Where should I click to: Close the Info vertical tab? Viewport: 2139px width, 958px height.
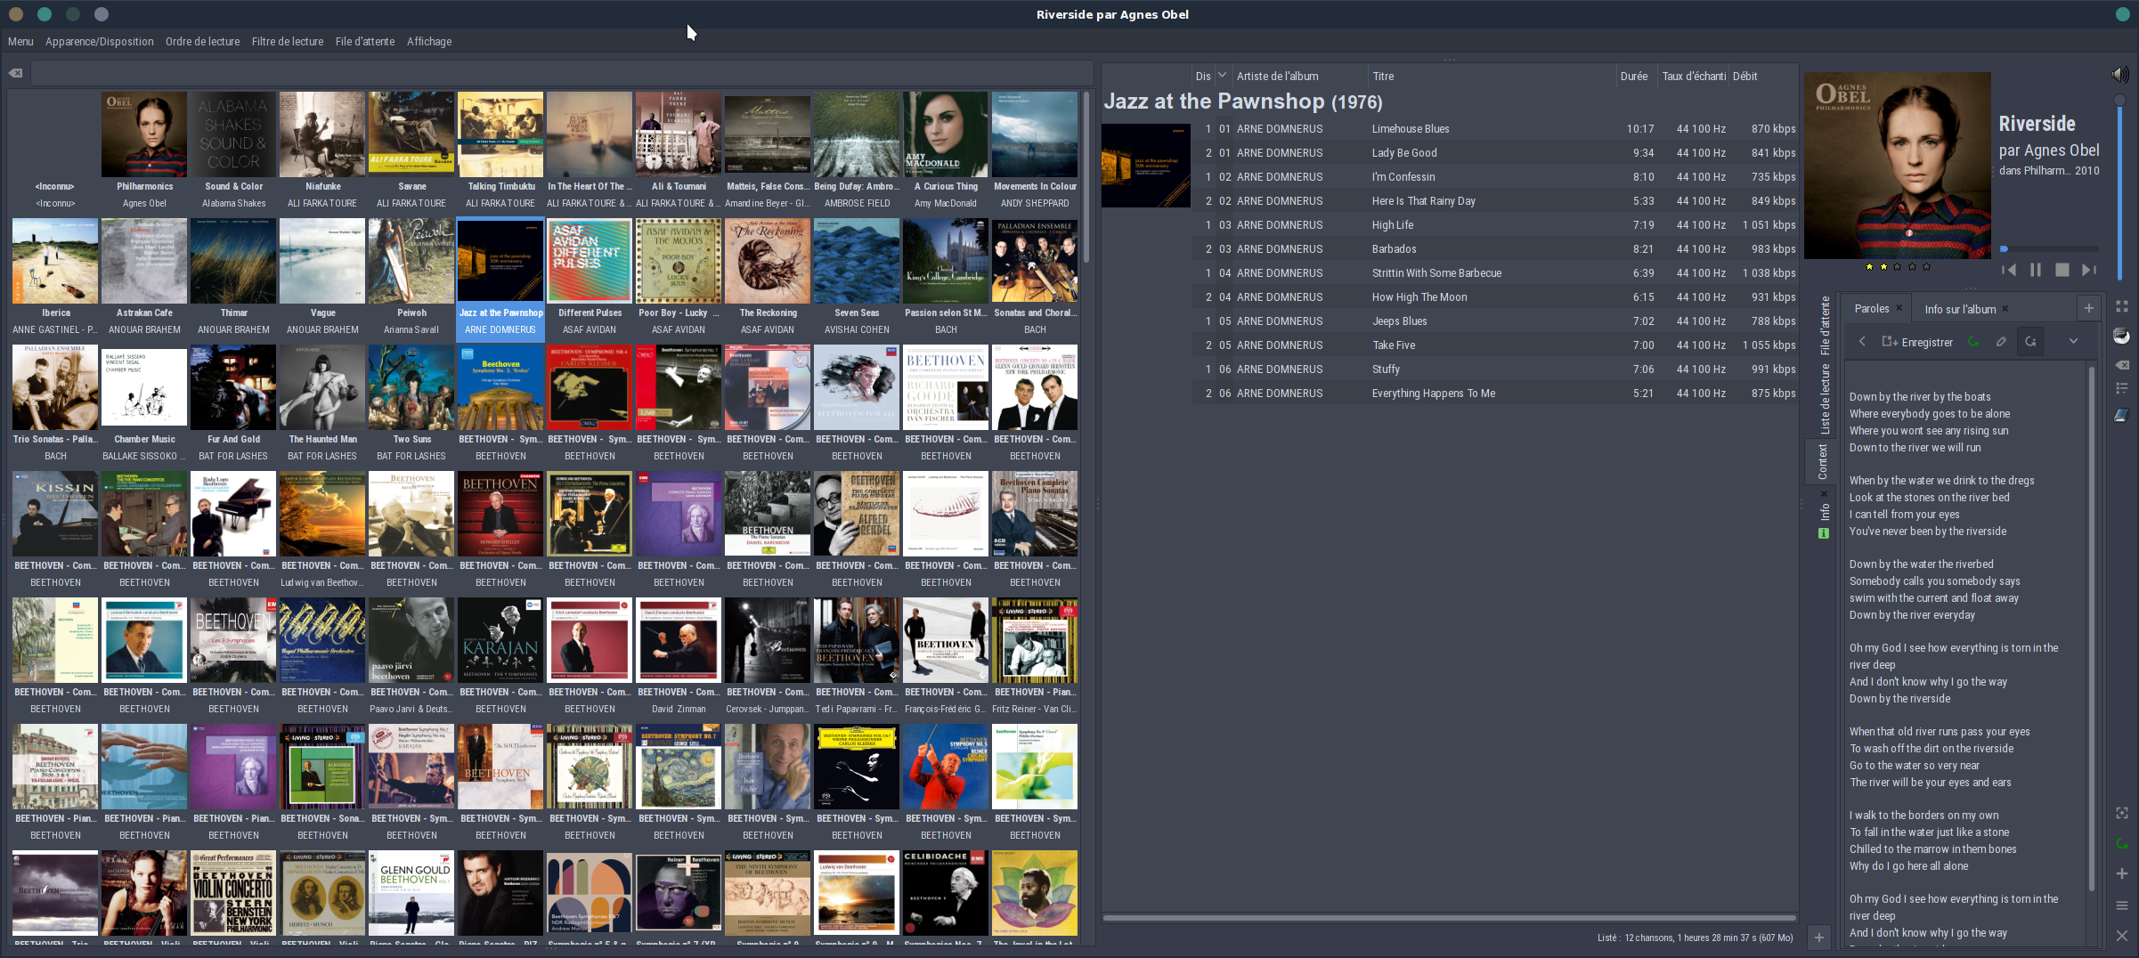(x=1824, y=493)
